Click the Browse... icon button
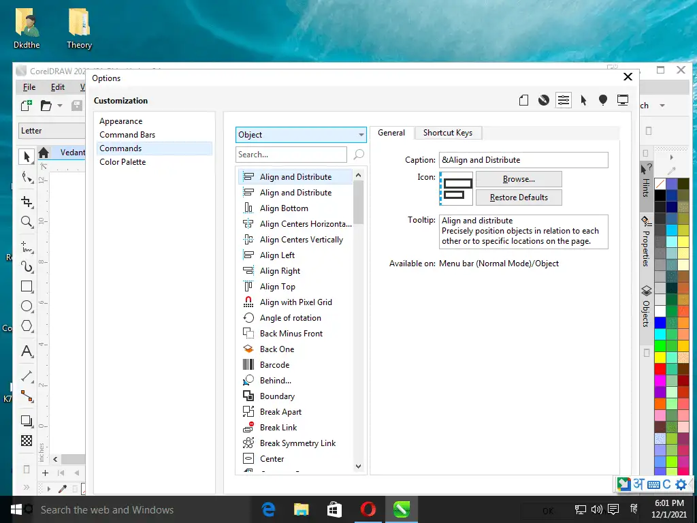The image size is (697, 523). coord(519,179)
